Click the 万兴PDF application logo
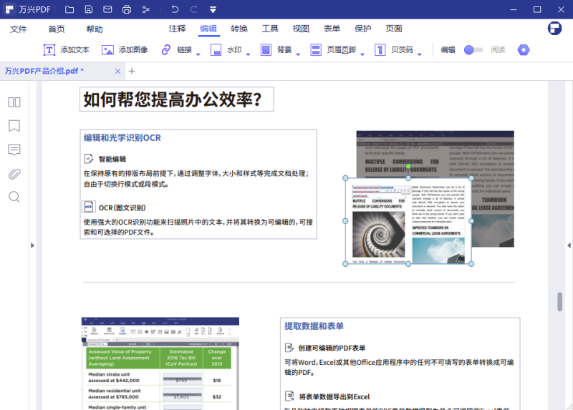 pyautogui.click(x=9, y=9)
